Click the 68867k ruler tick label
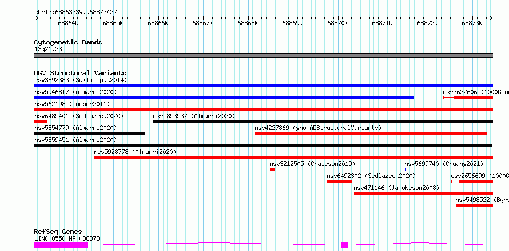The image size is (509, 251). click(x=202, y=23)
